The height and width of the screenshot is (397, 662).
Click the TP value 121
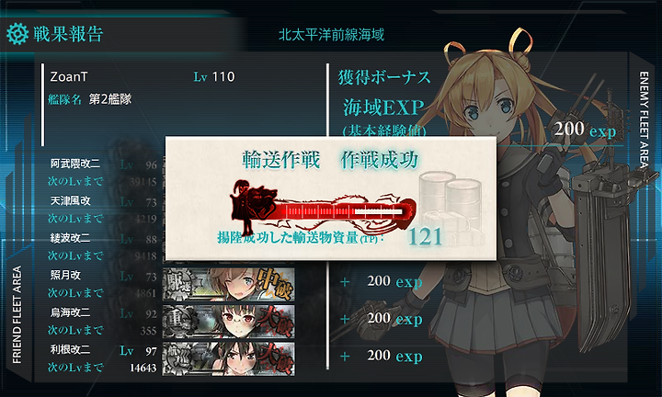tap(425, 237)
